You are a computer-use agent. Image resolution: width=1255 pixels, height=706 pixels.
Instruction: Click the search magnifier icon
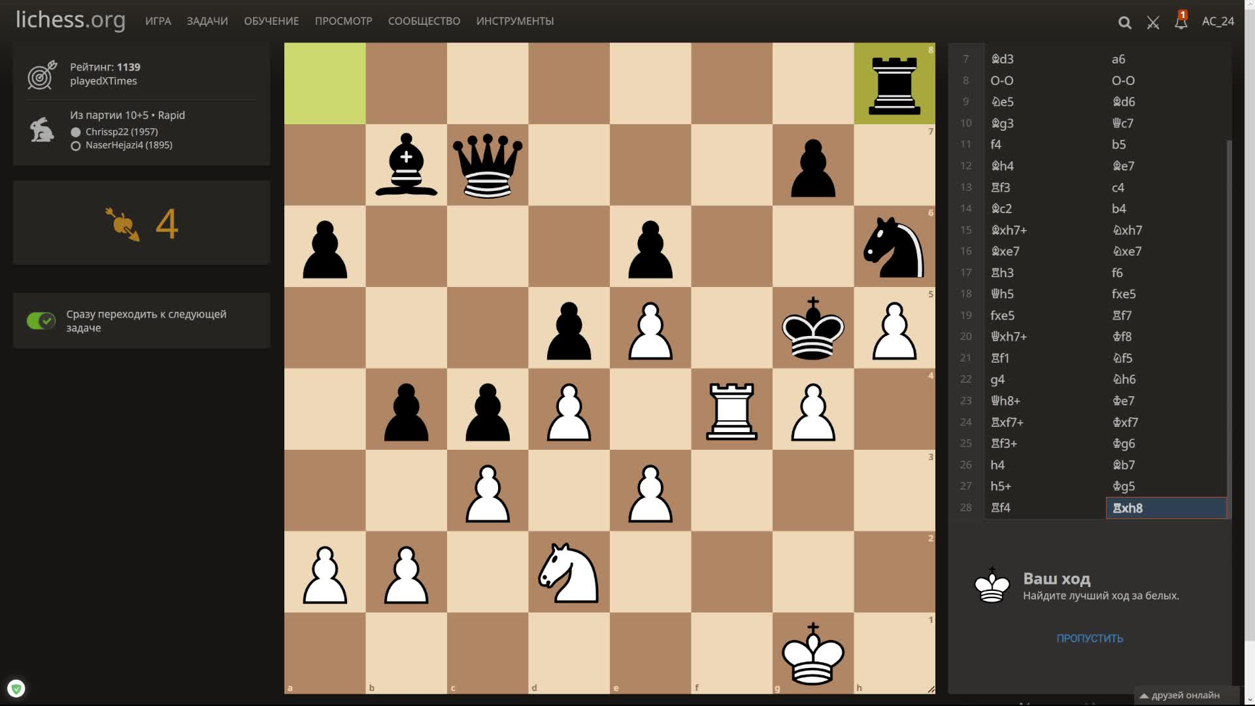coord(1124,22)
